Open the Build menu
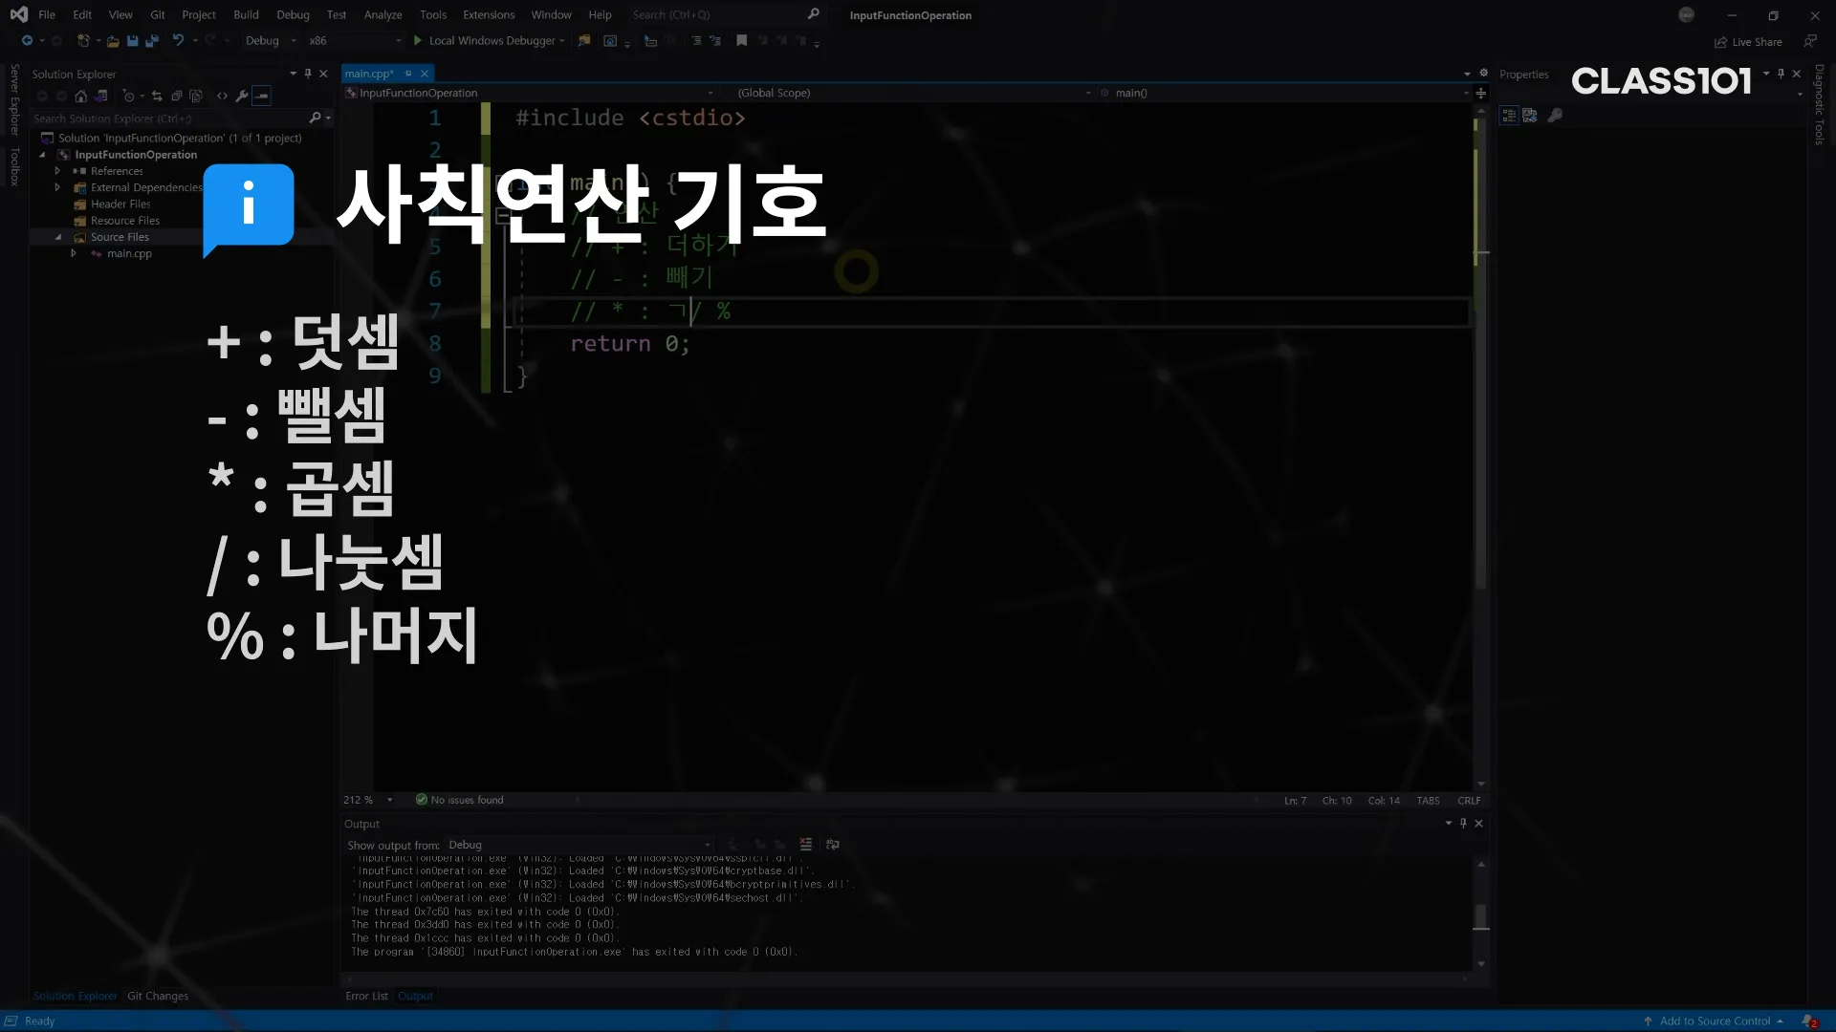 246,14
